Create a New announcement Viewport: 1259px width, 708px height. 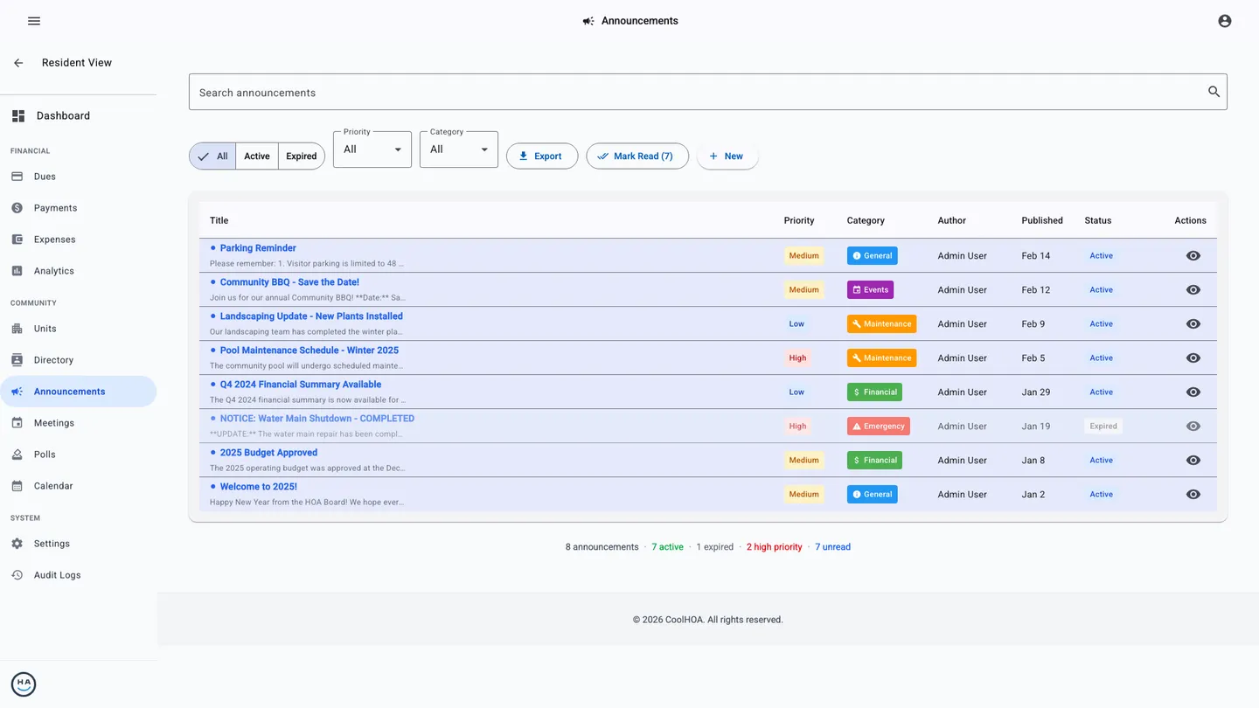point(727,156)
